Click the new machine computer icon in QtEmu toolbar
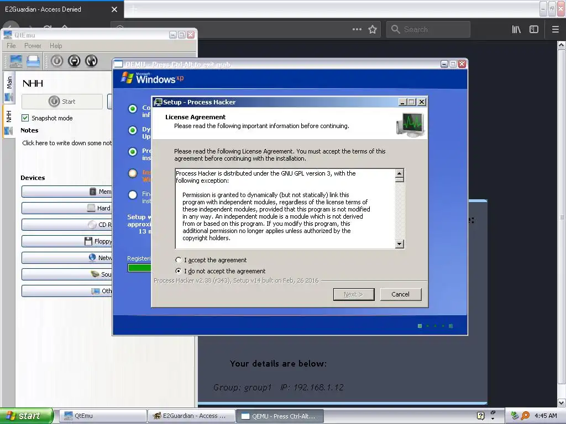566x424 pixels. [15, 61]
